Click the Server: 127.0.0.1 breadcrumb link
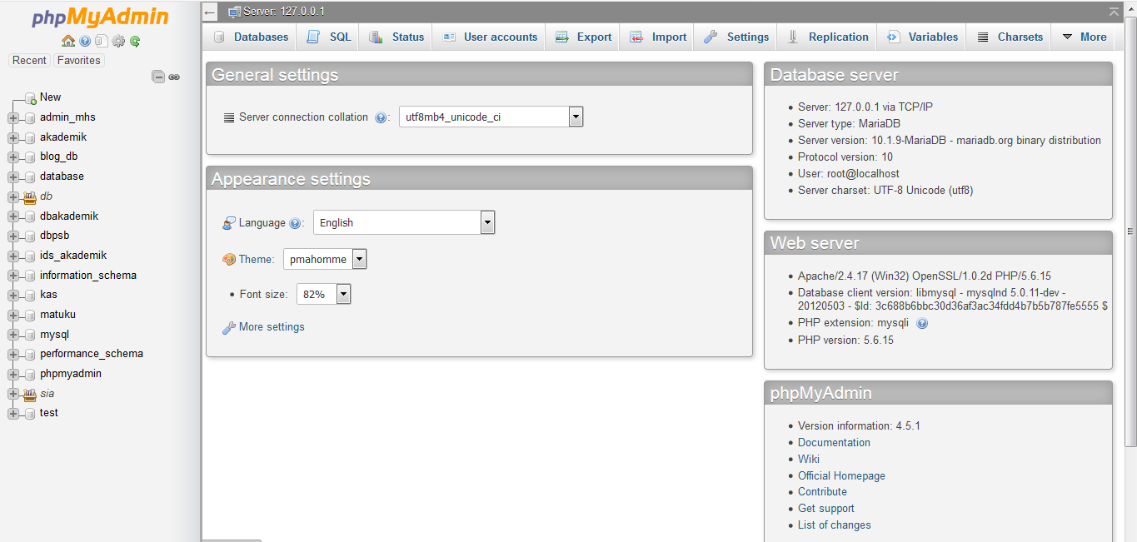The width and height of the screenshot is (1137, 542). pos(283,12)
